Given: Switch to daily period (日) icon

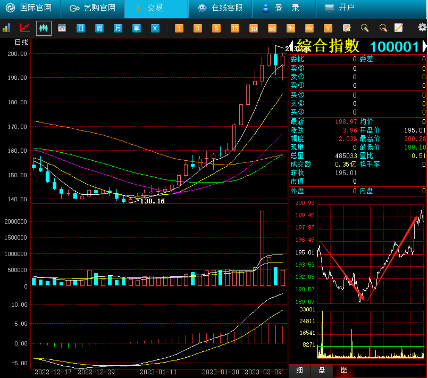Looking at the screenshot, I should (x=81, y=28).
